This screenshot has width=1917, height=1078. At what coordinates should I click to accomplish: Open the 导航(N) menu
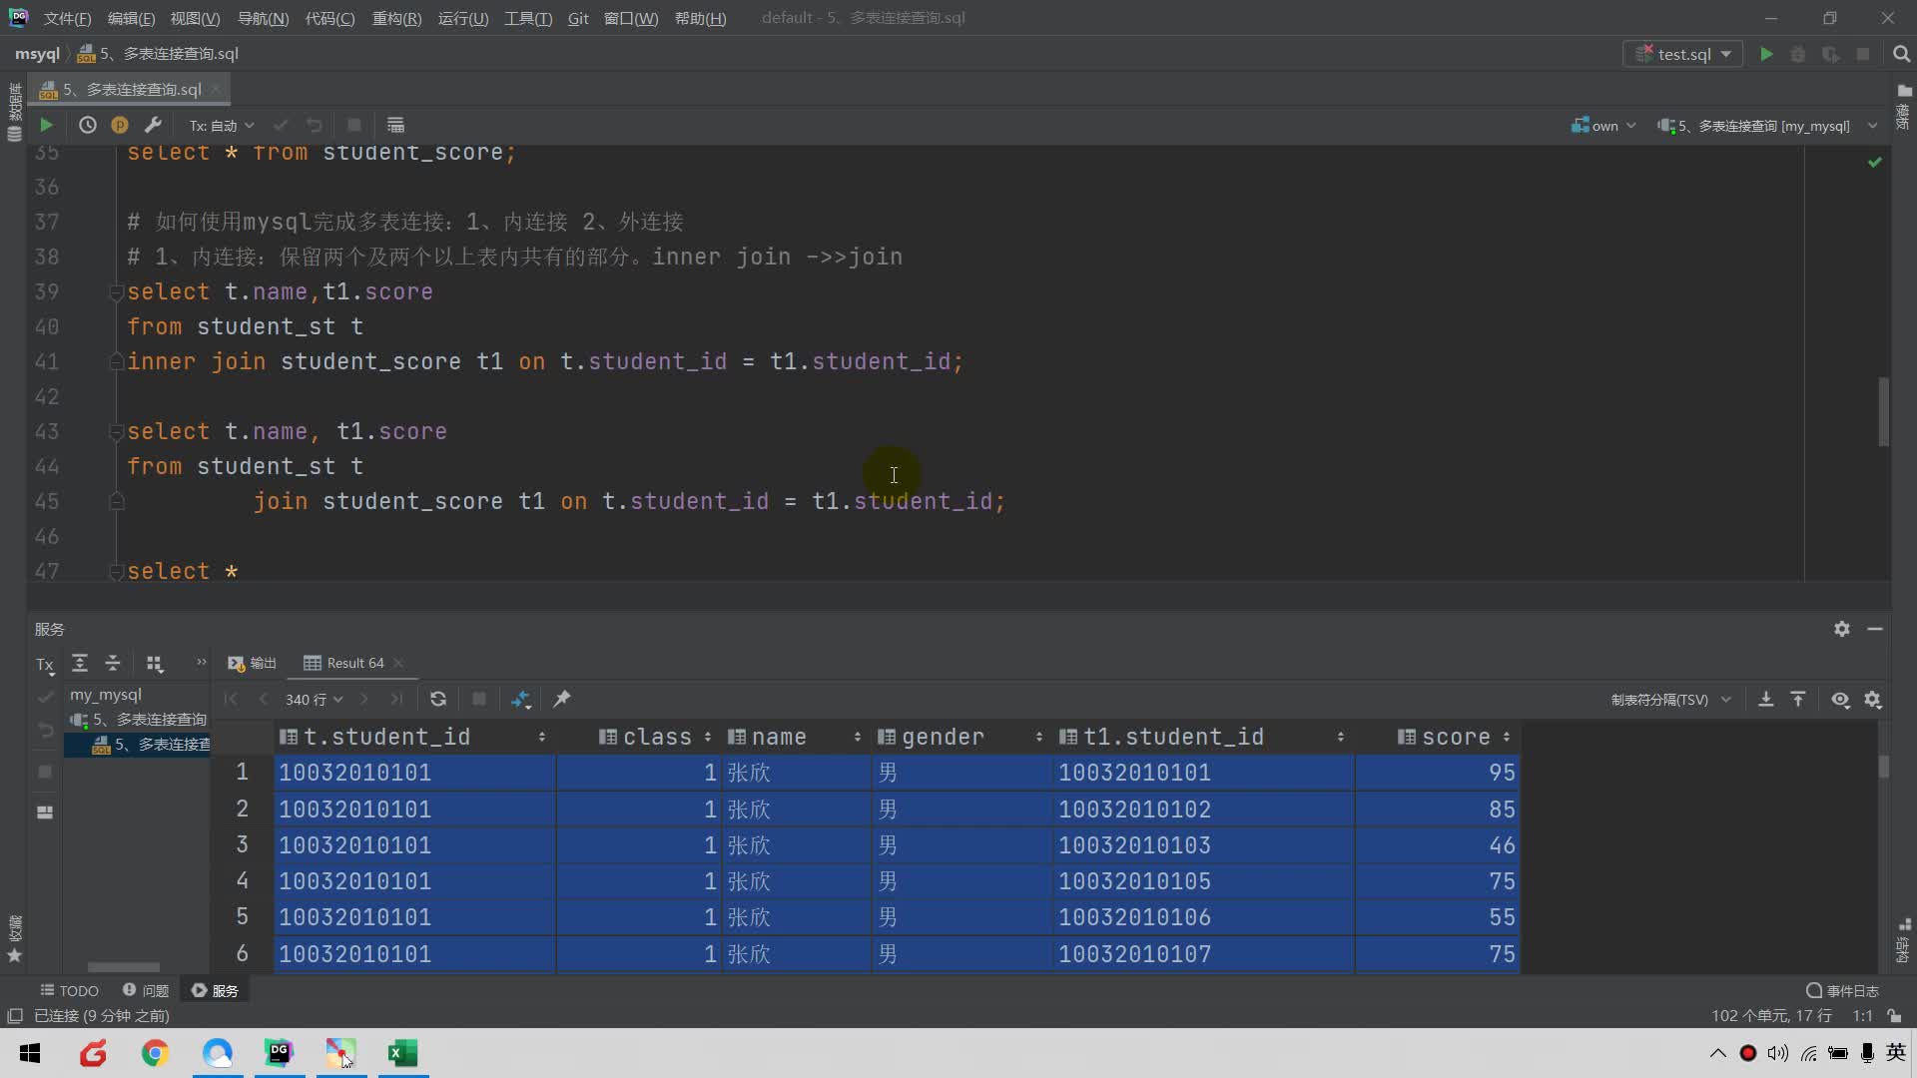263,18
